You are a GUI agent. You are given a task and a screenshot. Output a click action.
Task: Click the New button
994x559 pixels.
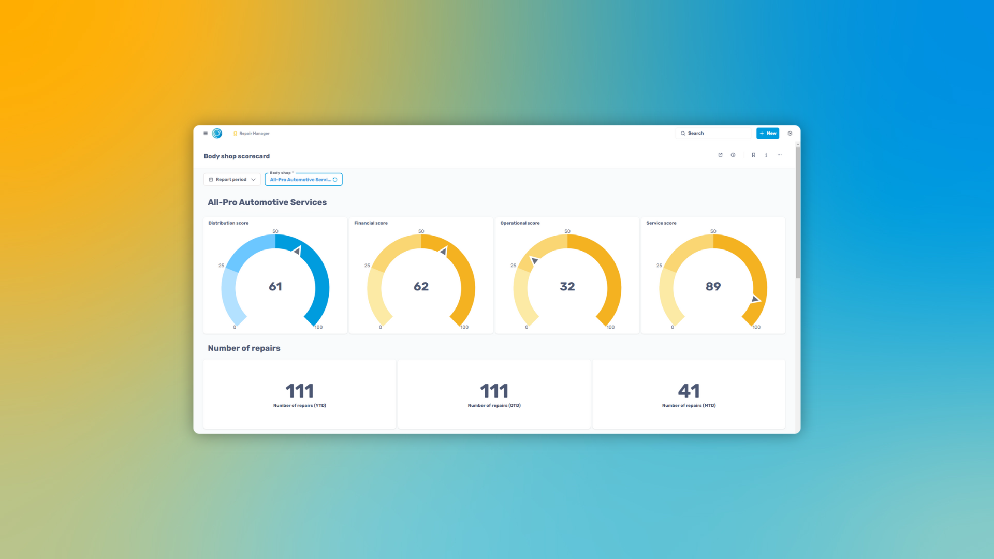point(768,134)
